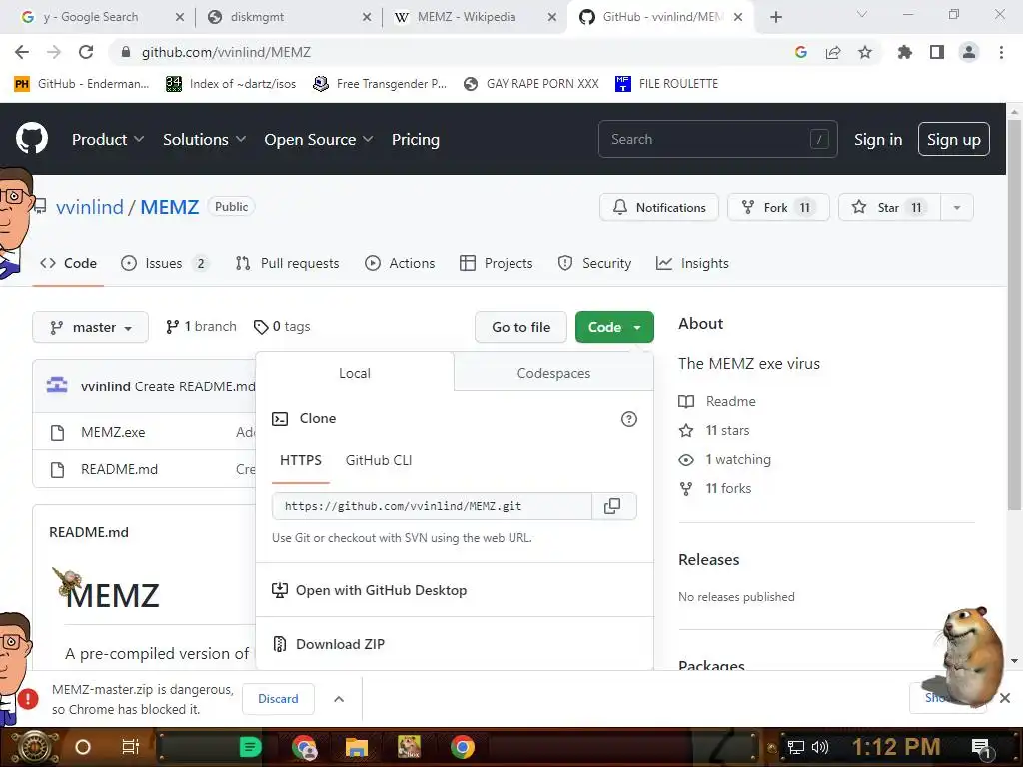Open Chrome three-dot menu
The width and height of the screenshot is (1023, 767).
tap(1001, 52)
